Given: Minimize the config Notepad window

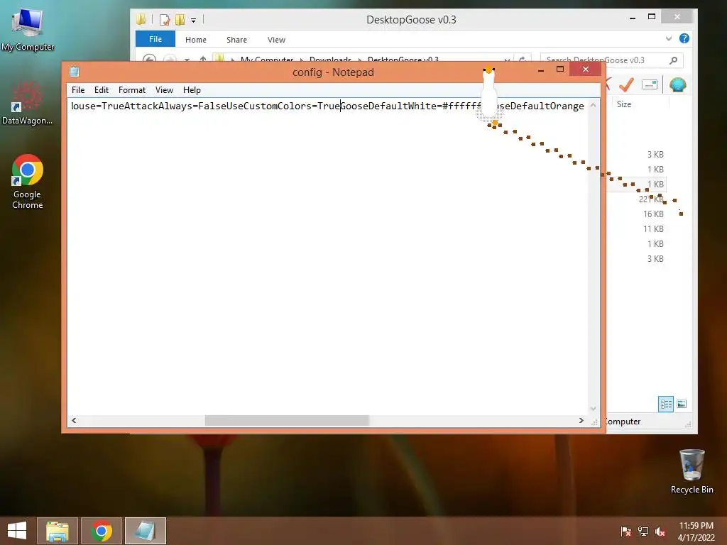Looking at the screenshot, I should coord(540,70).
